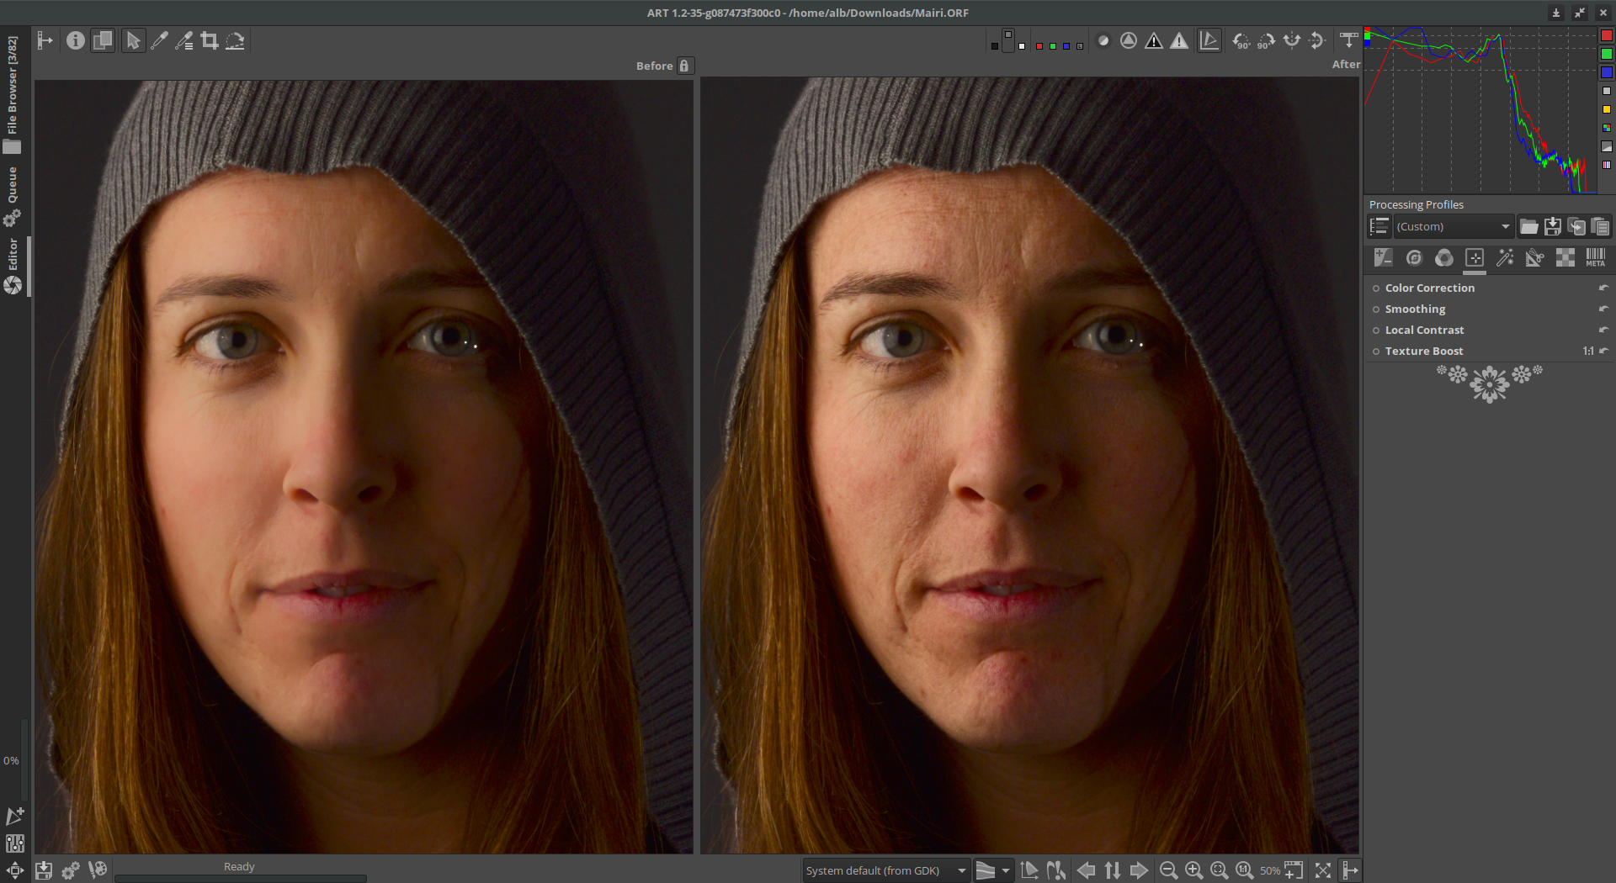Toggle the lock next to Before label
Image resolution: width=1616 pixels, height=883 pixels.
[684, 66]
